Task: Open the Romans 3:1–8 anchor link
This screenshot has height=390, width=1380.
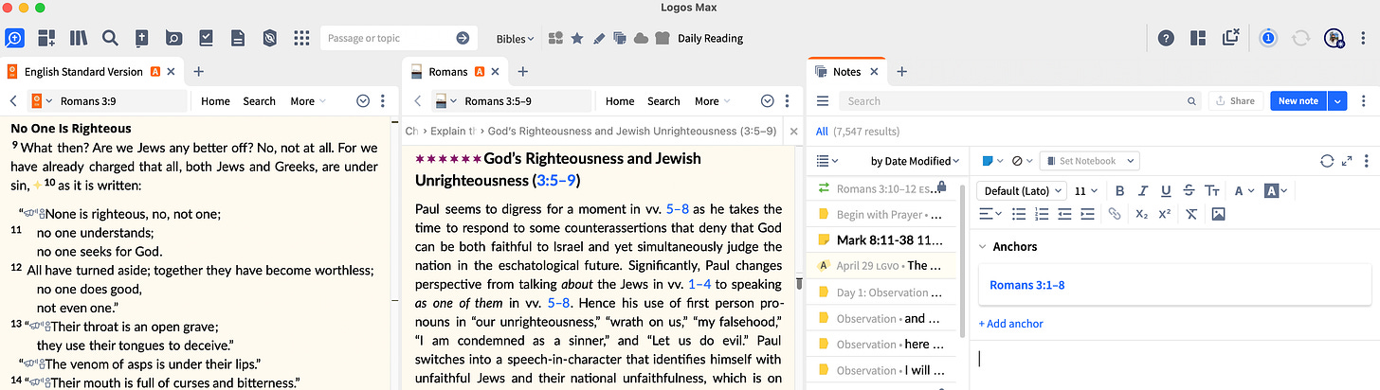Action: click(x=1027, y=285)
